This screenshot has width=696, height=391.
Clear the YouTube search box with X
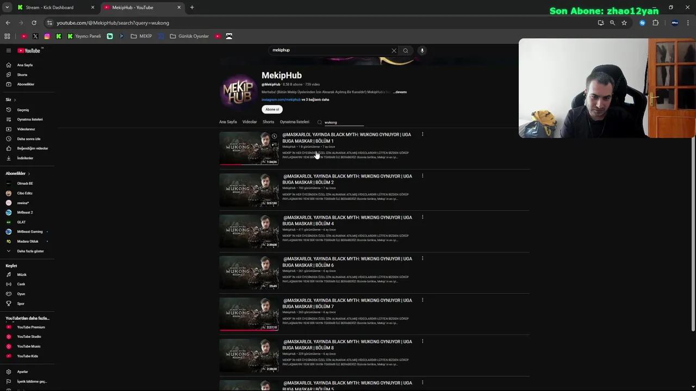click(x=394, y=51)
